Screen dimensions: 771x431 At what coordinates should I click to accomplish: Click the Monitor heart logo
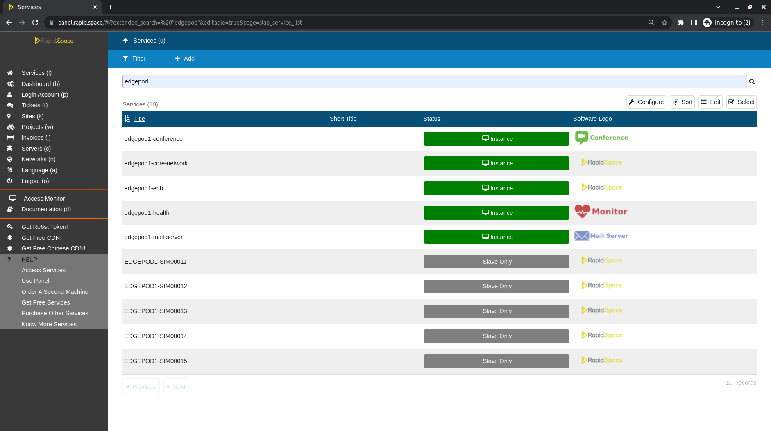pos(601,212)
